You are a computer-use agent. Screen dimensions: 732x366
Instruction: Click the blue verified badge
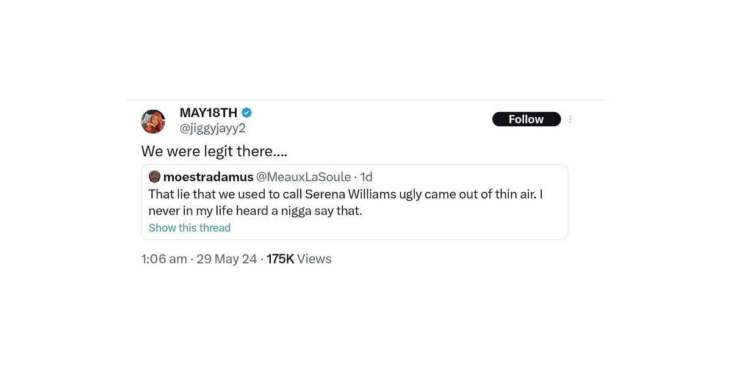coord(247,113)
